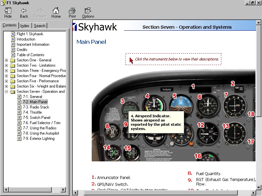The height and width of the screenshot is (196, 262).
Task: Click the 'Main Panel' page heading
Action: pyautogui.click(x=91, y=42)
